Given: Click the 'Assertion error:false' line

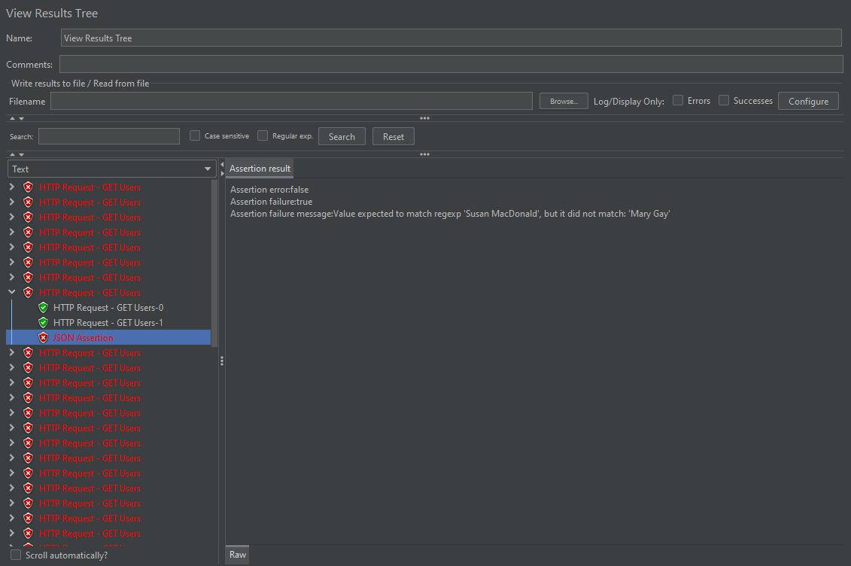Looking at the screenshot, I should point(269,190).
